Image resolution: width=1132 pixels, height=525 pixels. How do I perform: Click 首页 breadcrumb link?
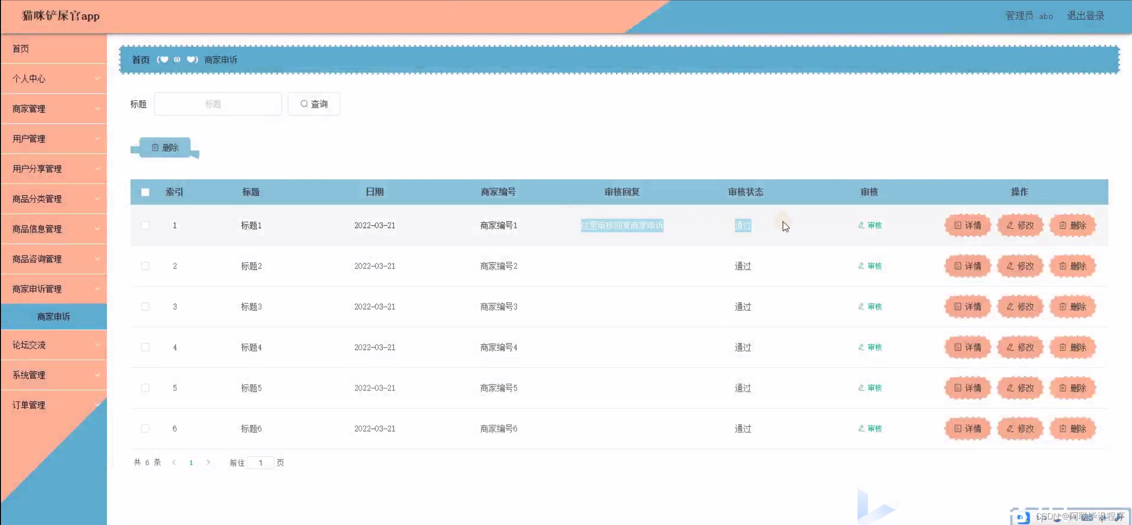pyautogui.click(x=141, y=60)
